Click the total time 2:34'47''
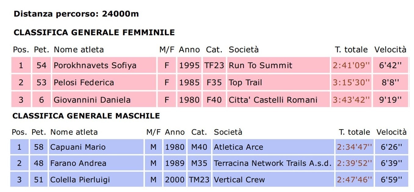This screenshot has width=414, height=192. coord(355,147)
